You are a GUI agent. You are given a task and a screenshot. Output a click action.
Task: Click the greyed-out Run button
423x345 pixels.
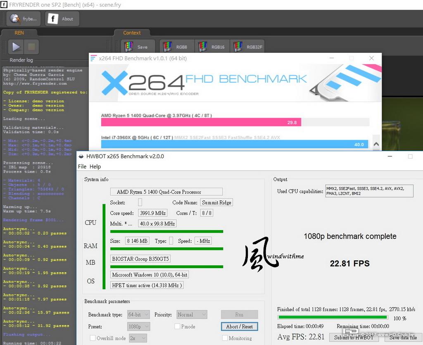(x=239, y=314)
